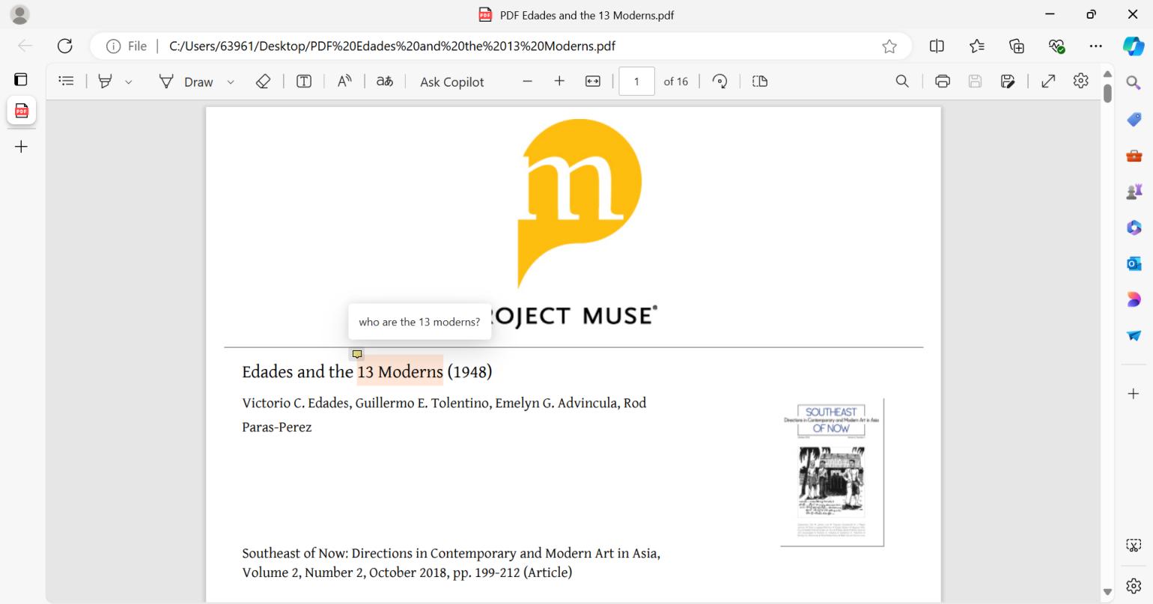This screenshot has width=1153, height=604.
Task: Click the authors line starting Victorio C. Edades
Action: (x=444, y=403)
